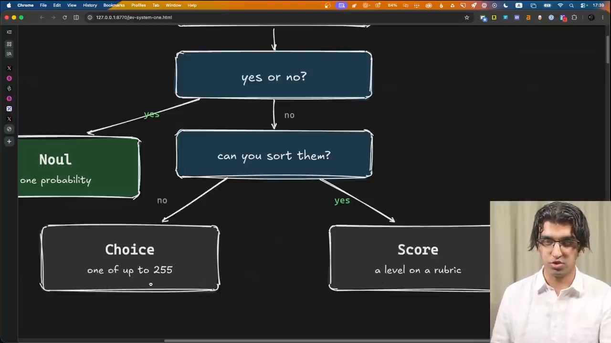Viewport: 611px width, 343px height.
Task: Click the 'one of up to 255' text
Action: tap(130, 270)
